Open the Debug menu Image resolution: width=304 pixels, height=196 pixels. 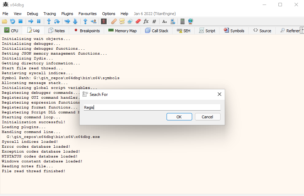(32, 14)
